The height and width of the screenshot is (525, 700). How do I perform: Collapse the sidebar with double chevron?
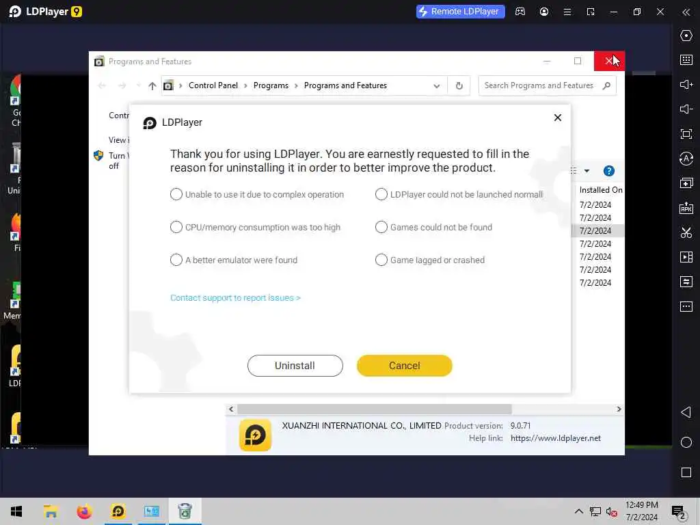[x=686, y=12]
